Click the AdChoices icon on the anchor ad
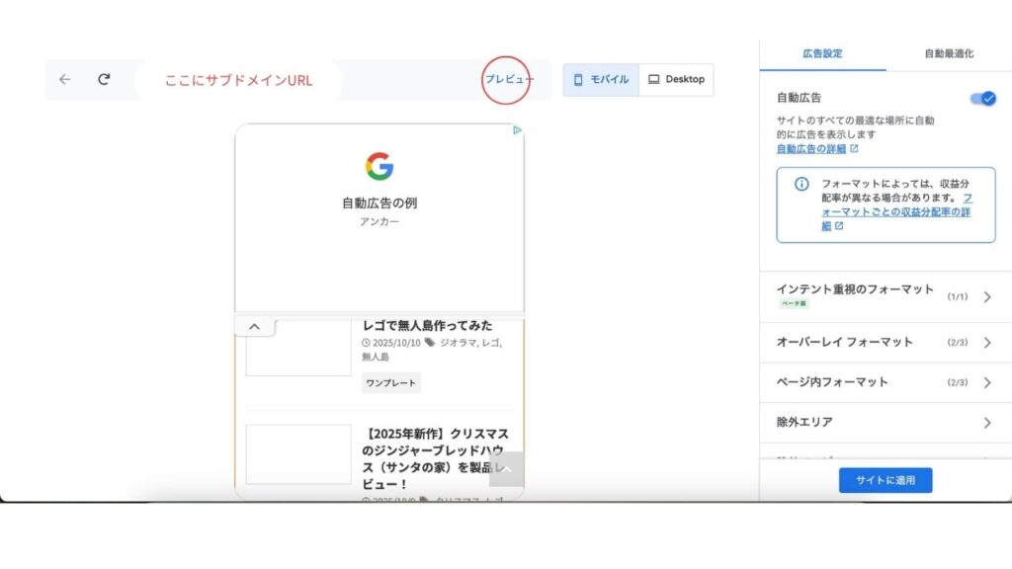The image size is (1012, 569). coord(517,130)
